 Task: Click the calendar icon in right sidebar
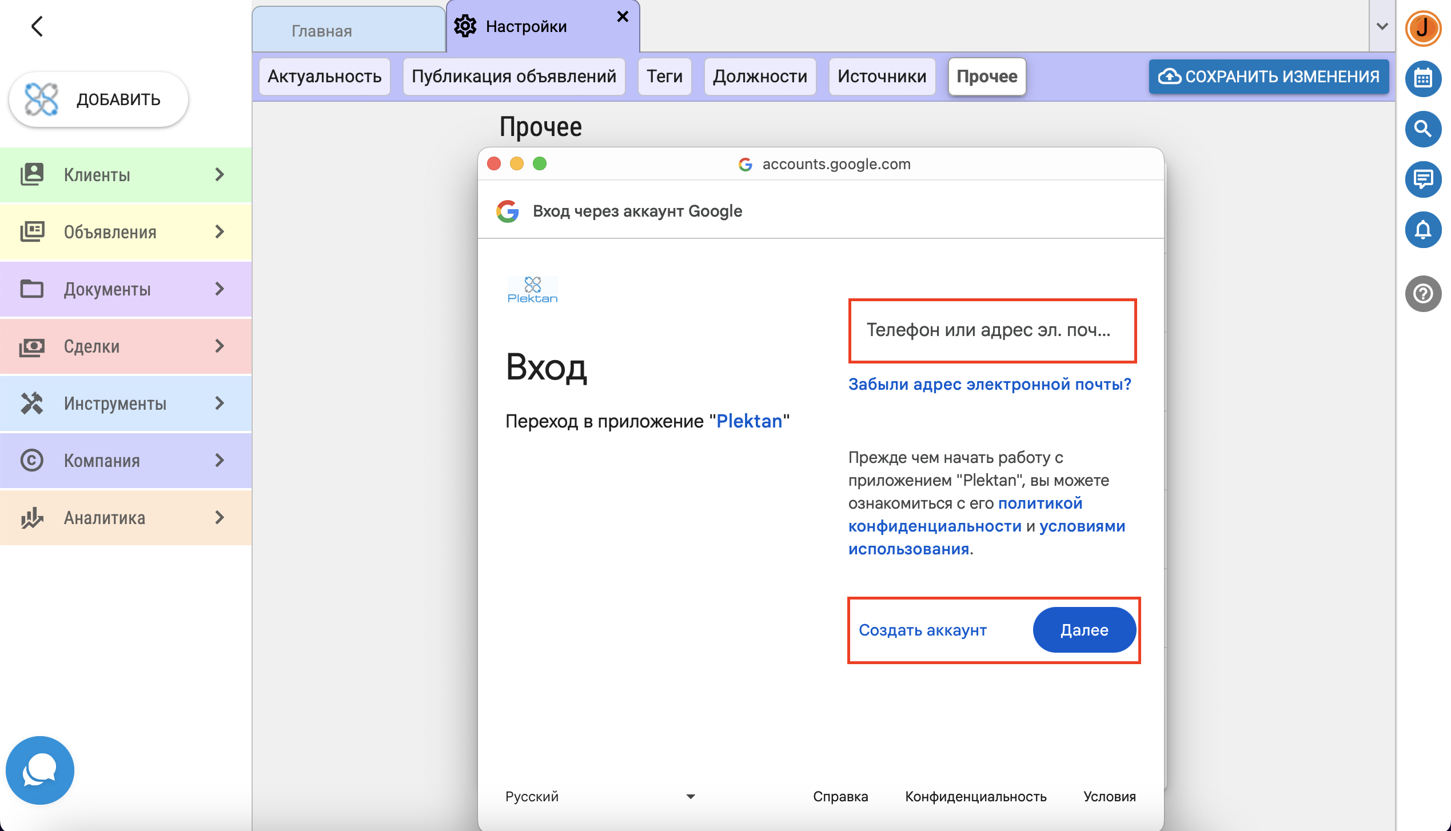click(1422, 78)
